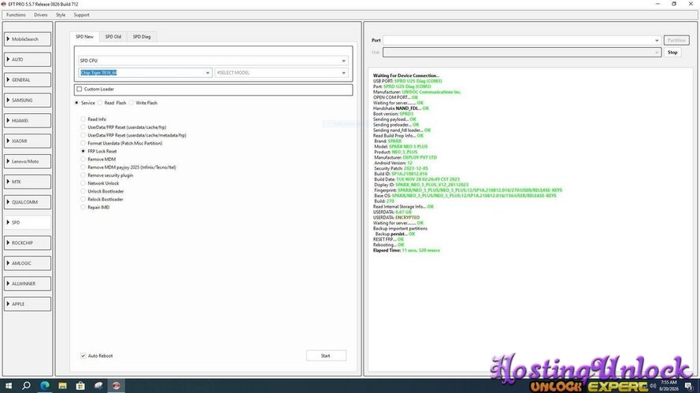Image resolution: width=700 pixels, height=393 pixels.
Task: Open the Port dropdown
Action: pos(521,40)
